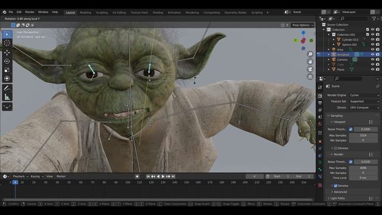Toggle Collection exclude checkbox
This screenshot has height=215, width=382.
pyautogui.click(x=368, y=29)
